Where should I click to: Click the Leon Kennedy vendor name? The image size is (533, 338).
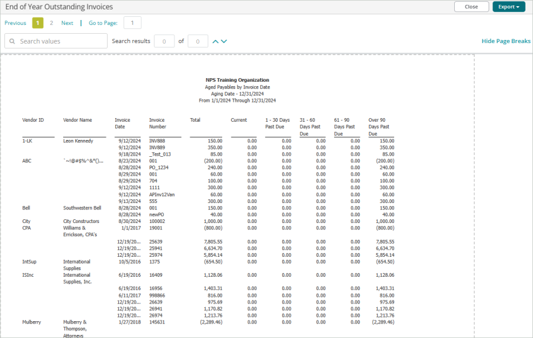(78, 141)
